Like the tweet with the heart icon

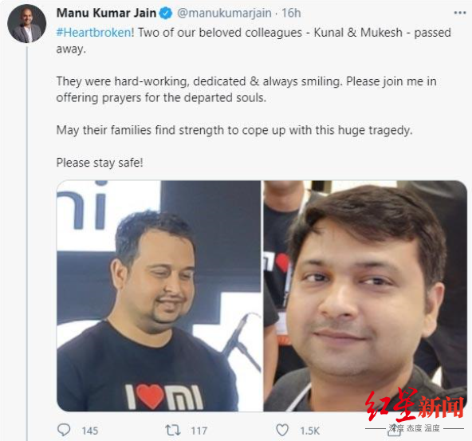click(x=282, y=430)
